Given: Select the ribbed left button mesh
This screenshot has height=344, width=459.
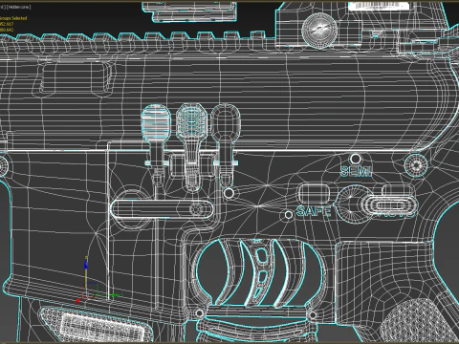Looking at the screenshot, I should (156, 123).
